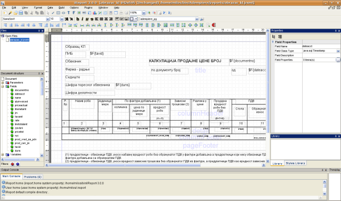Open the report wizard key icon
Image resolution: width=341 pixels, height=201 pixels.
click(10, 13)
